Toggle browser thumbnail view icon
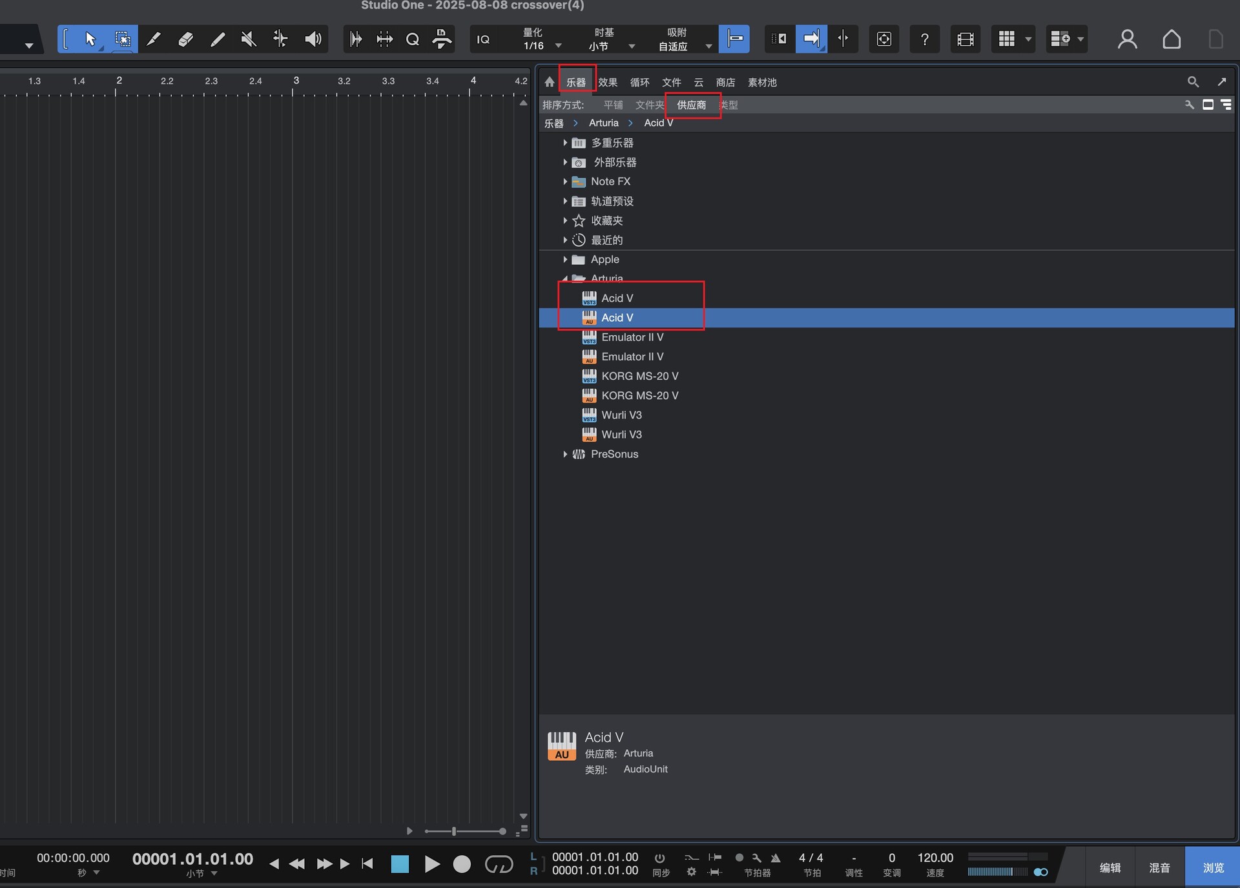1240x888 pixels. 1208,105
